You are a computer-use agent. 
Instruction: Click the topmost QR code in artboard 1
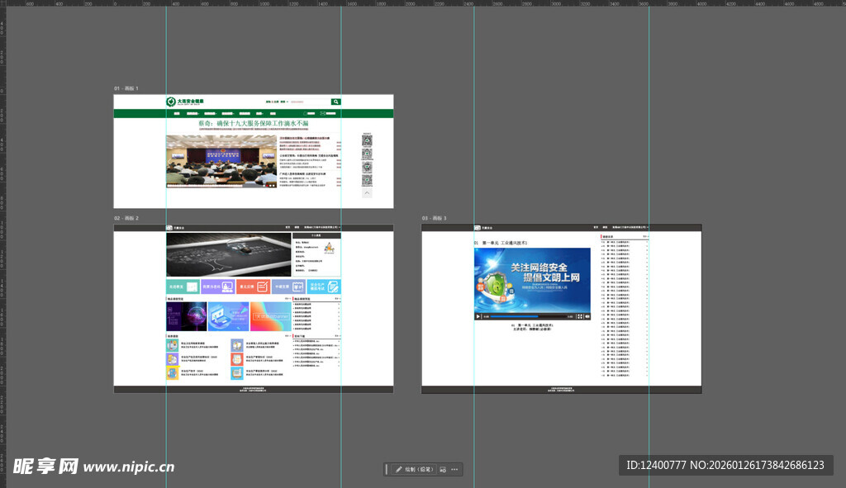point(367,140)
